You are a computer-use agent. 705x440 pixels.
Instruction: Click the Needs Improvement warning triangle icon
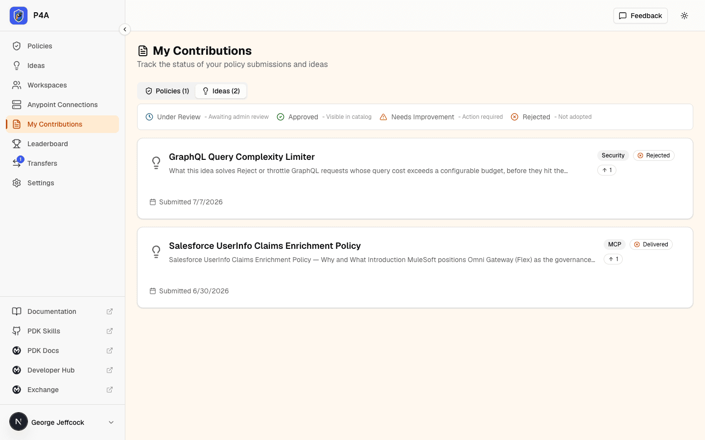[383, 117]
